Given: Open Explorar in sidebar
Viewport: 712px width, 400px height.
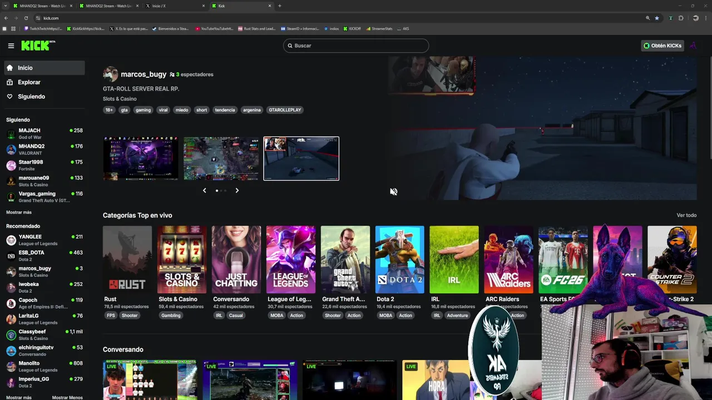Looking at the screenshot, I should click(44, 82).
